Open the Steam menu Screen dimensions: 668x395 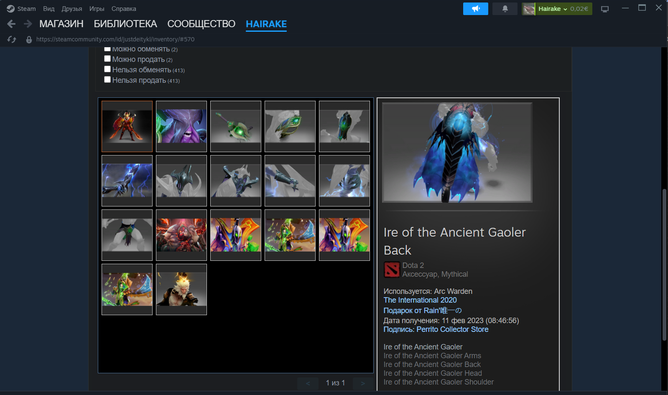point(26,9)
